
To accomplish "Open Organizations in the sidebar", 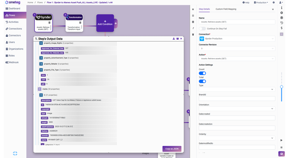I will tap(14, 49).
